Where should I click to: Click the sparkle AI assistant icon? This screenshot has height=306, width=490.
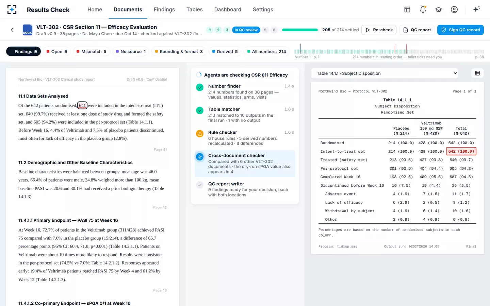(x=476, y=9)
